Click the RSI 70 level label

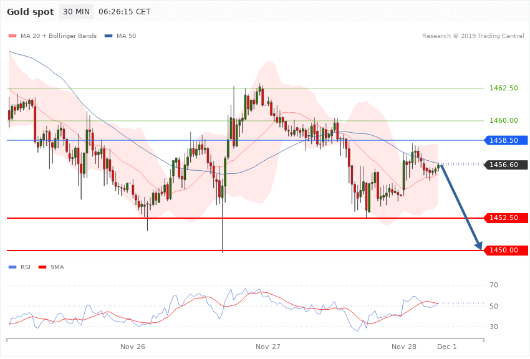point(494,285)
